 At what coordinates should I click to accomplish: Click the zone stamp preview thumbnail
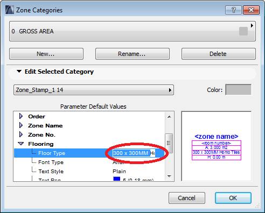point(217,146)
